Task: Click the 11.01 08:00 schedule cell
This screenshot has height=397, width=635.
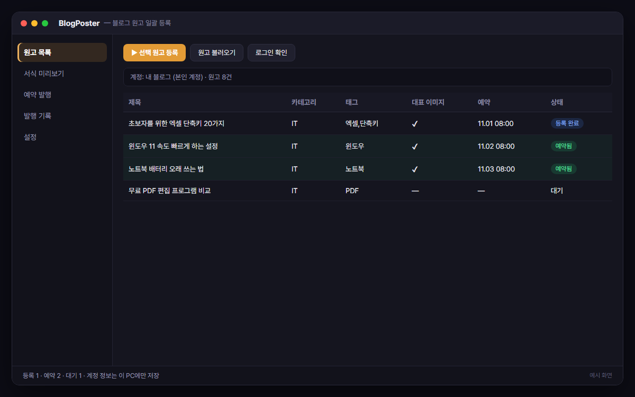Action: [x=496, y=123]
